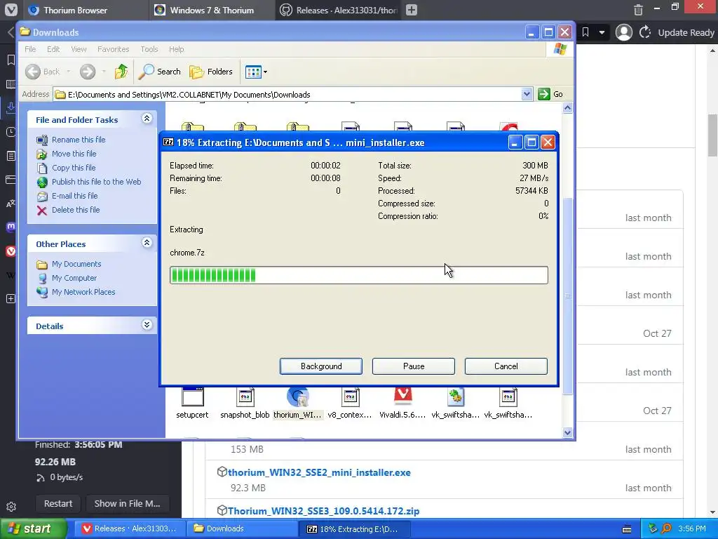The height and width of the screenshot is (539, 718).
Task: Open the Back history dropdown arrow
Action: click(69, 72)
